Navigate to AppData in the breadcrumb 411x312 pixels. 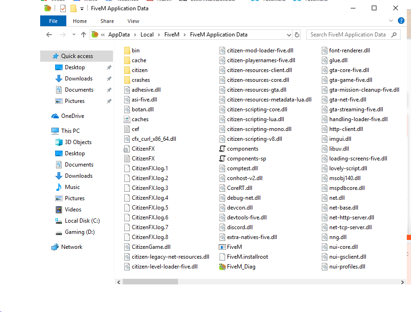pos(119,35)
